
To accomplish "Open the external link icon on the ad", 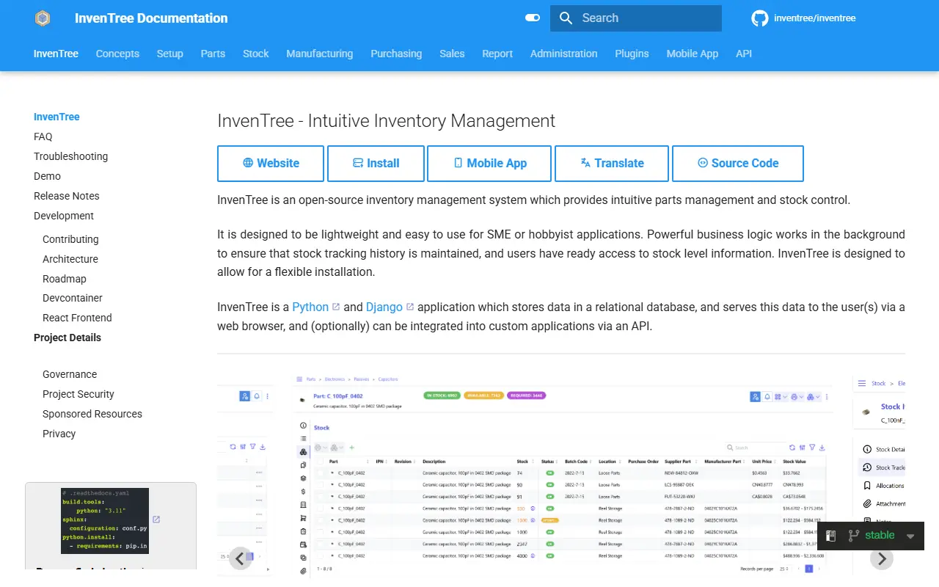I will pos(156,519).
